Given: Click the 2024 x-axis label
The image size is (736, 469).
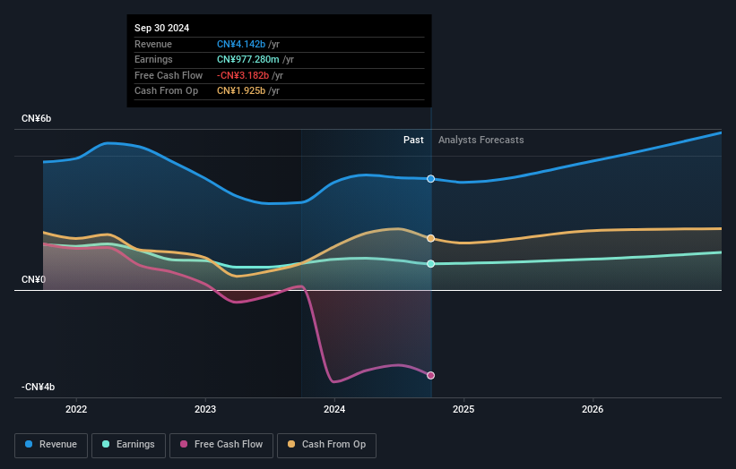Looking at the screenshot, I should [334, 409].
